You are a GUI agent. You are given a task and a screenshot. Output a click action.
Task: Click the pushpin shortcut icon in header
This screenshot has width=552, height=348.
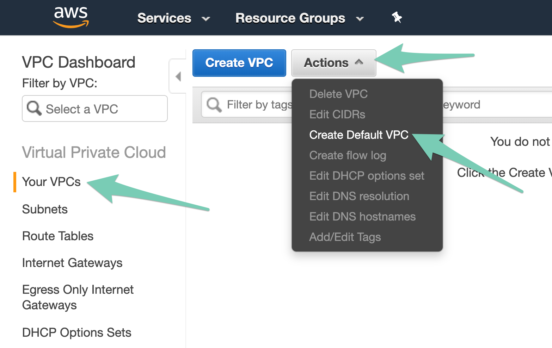(397, 17)
